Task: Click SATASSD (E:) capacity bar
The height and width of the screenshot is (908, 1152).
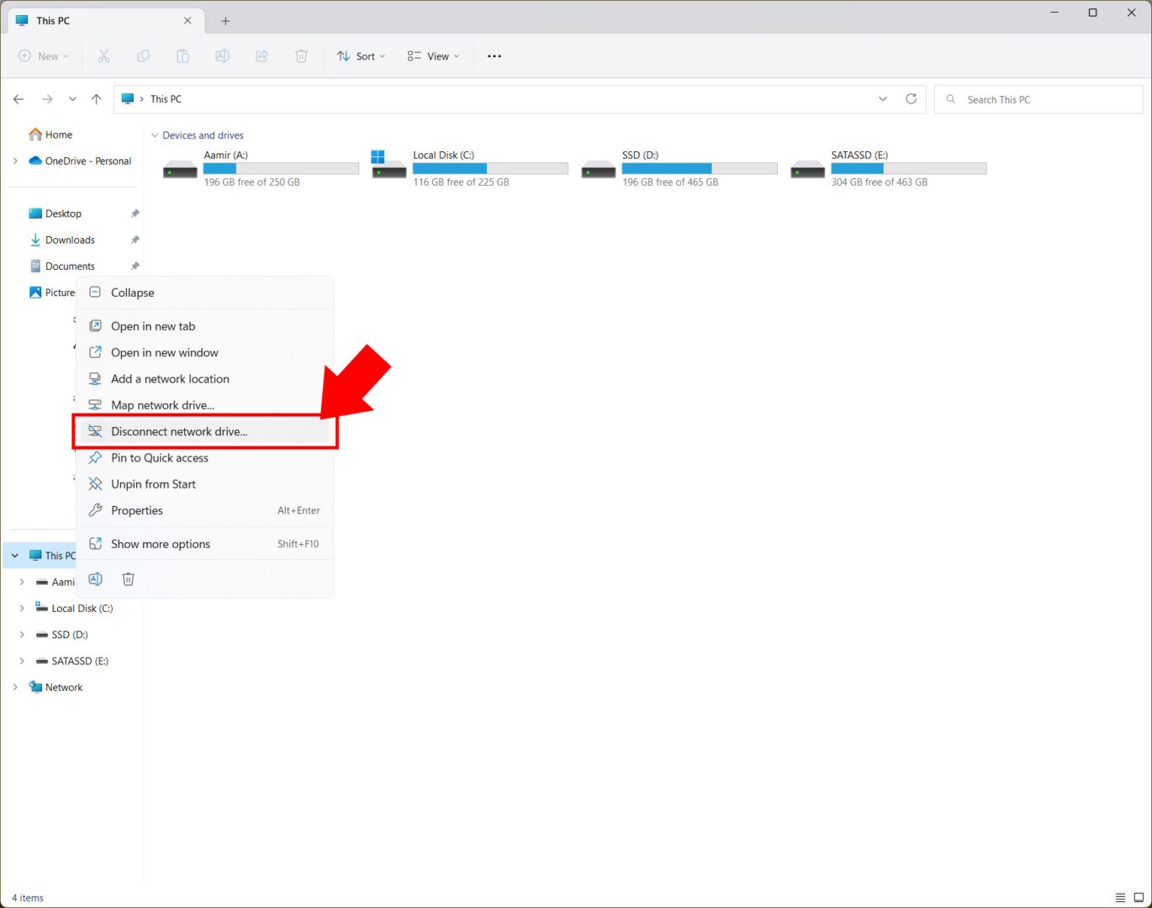Action: [x=909, y=168]
